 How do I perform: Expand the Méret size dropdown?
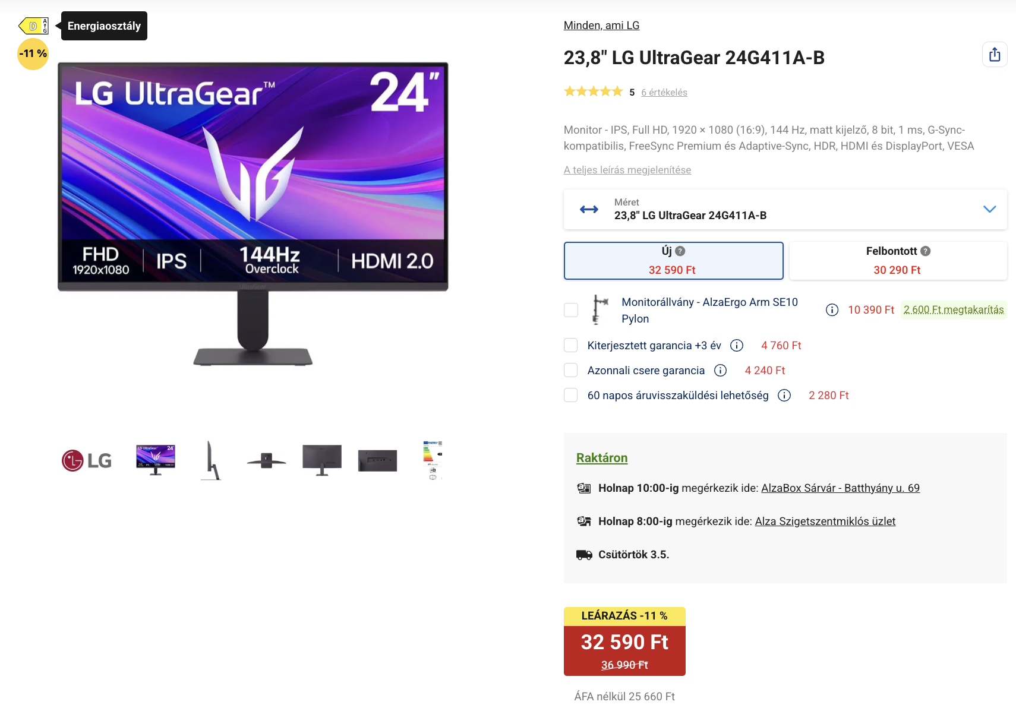tap(785, 209)
